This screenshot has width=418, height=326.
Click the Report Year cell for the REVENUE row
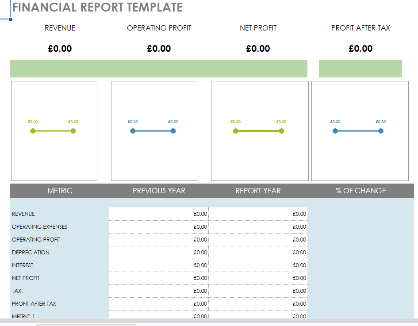258,214
